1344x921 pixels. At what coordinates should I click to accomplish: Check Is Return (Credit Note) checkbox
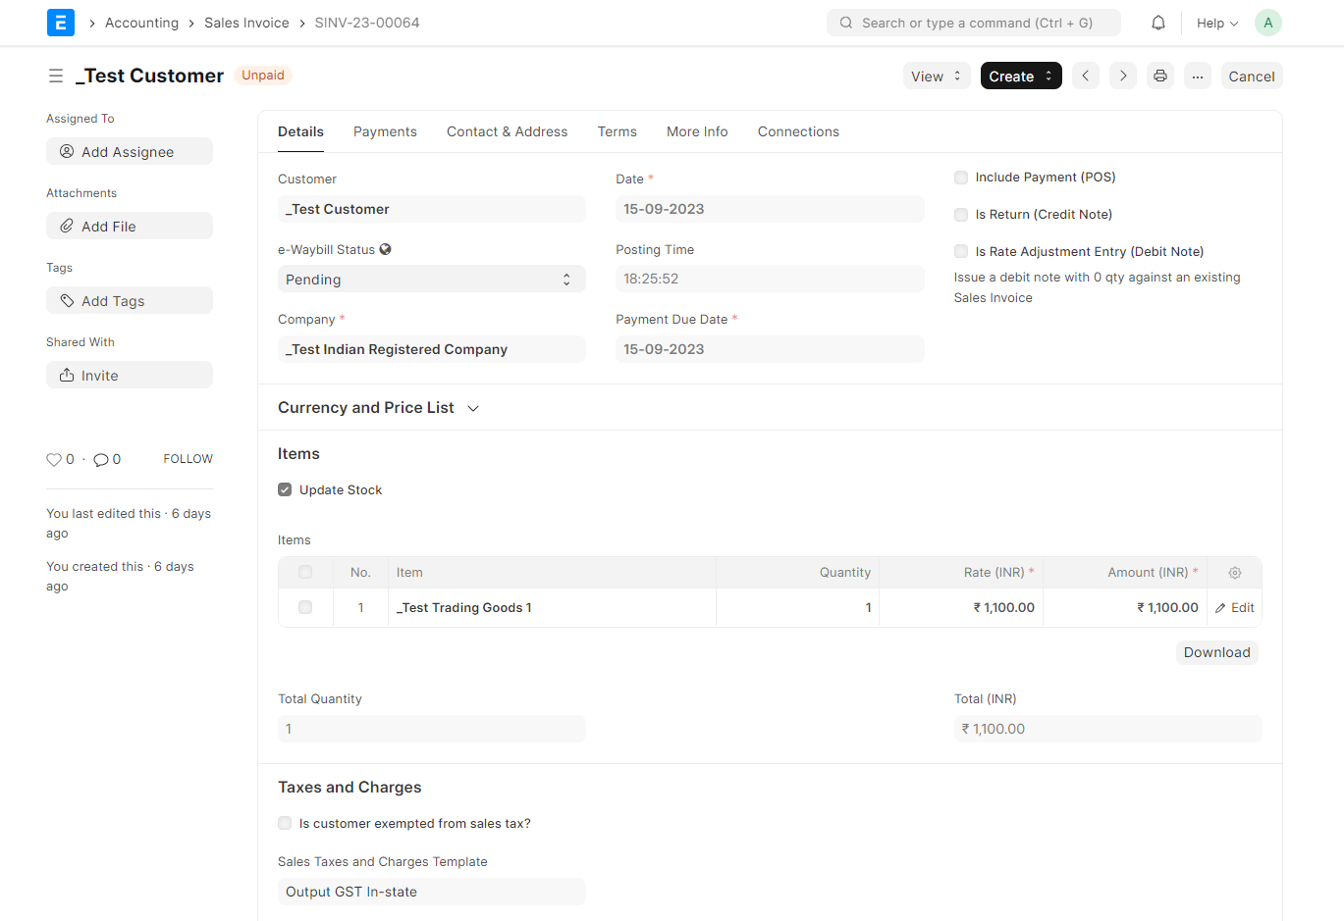pyautogui.click(x=960, y=214)
